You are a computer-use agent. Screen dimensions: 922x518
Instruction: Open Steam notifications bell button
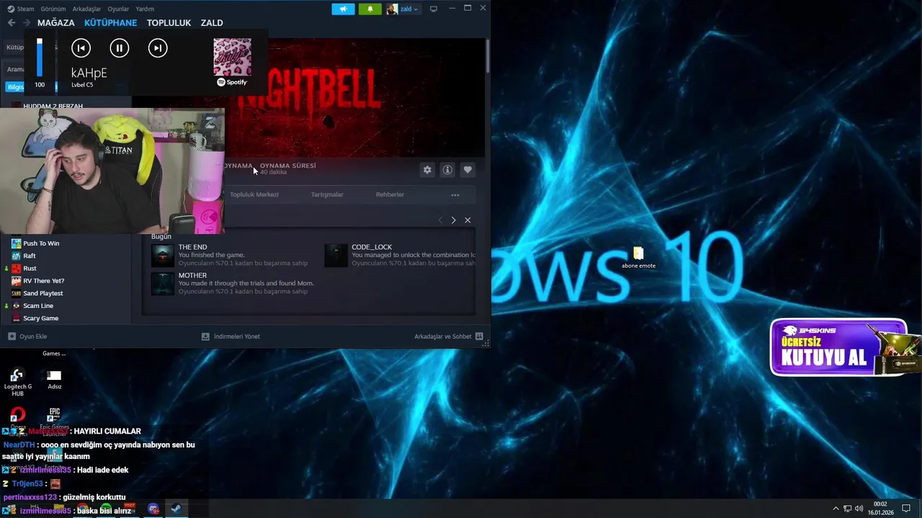[x=370, y=9]
